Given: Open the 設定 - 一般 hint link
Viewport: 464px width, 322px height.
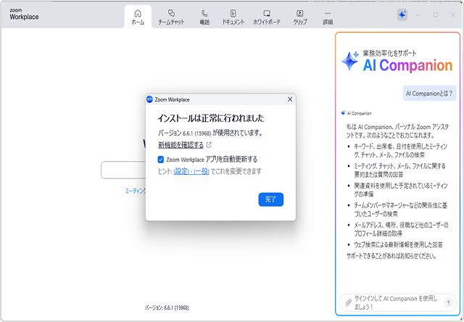Looking at the screenshot, I should (x=191, y=171).
